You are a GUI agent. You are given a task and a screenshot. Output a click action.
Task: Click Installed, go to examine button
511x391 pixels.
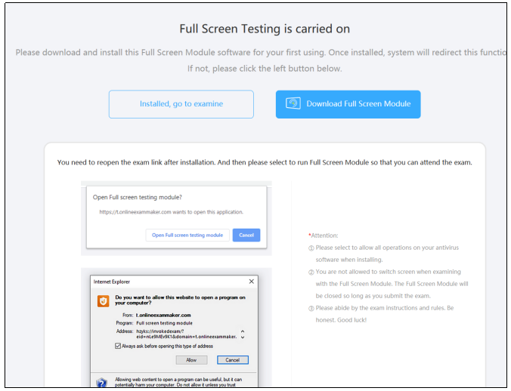pos(181,104)
